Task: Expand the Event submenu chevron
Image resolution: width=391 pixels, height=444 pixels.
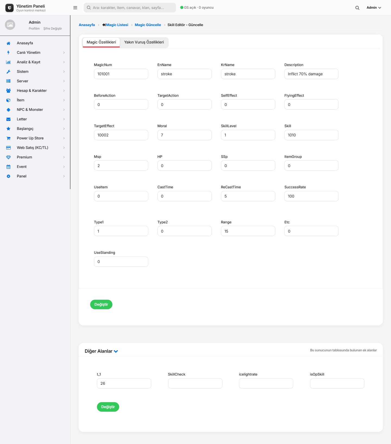Action: click(x=64, y=167)
